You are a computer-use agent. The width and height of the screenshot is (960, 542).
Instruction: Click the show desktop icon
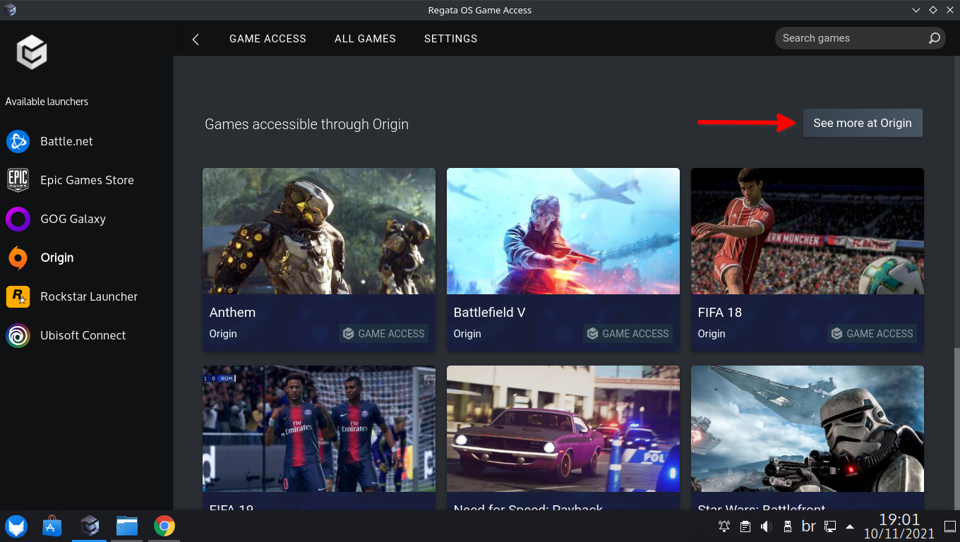(x=949, y=526)
